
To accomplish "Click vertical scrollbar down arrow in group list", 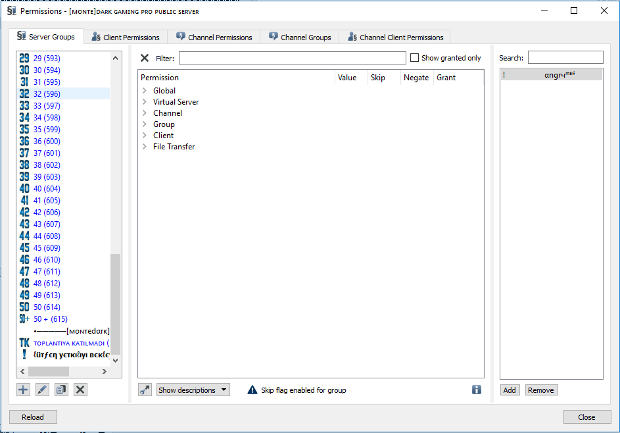I will point(116,360).
